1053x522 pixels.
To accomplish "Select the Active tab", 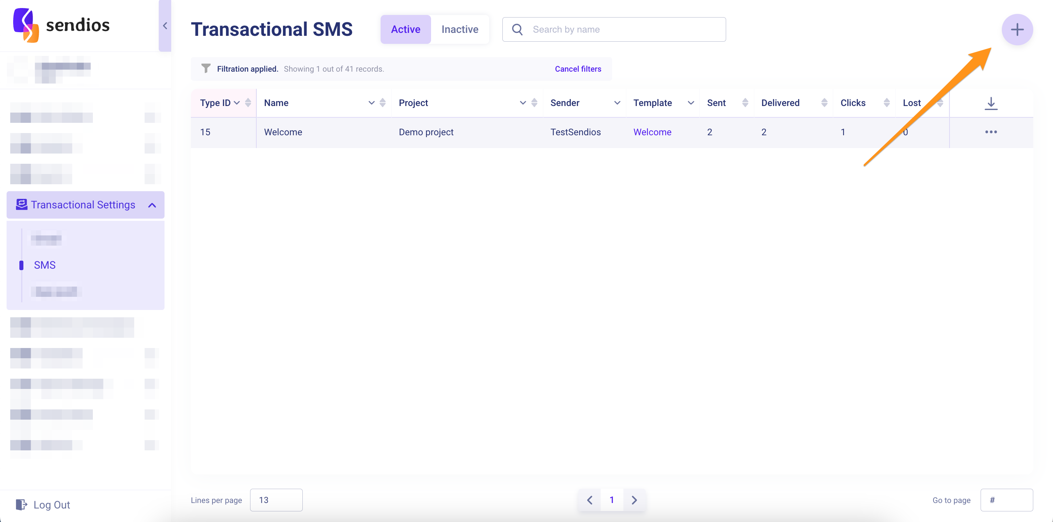I will click(405, 30).
